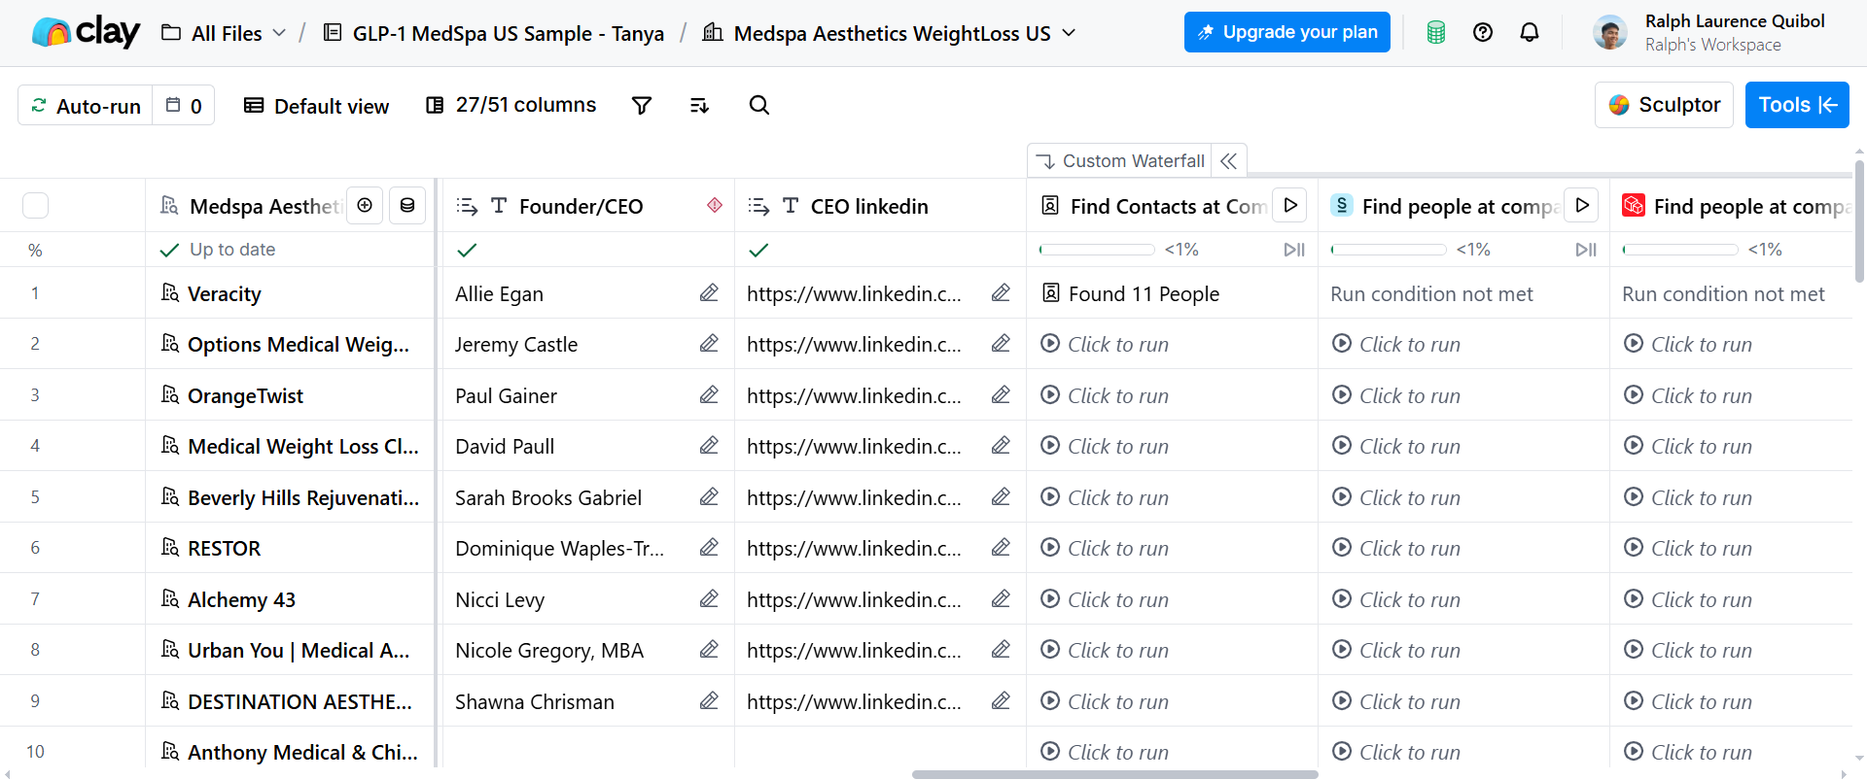Run blue-S Find people for Medical Weight Loss row
1867x780 pixels.
pos(1396,446)
